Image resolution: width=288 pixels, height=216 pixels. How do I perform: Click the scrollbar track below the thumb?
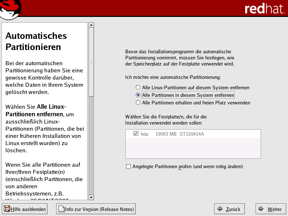(91, 144)
